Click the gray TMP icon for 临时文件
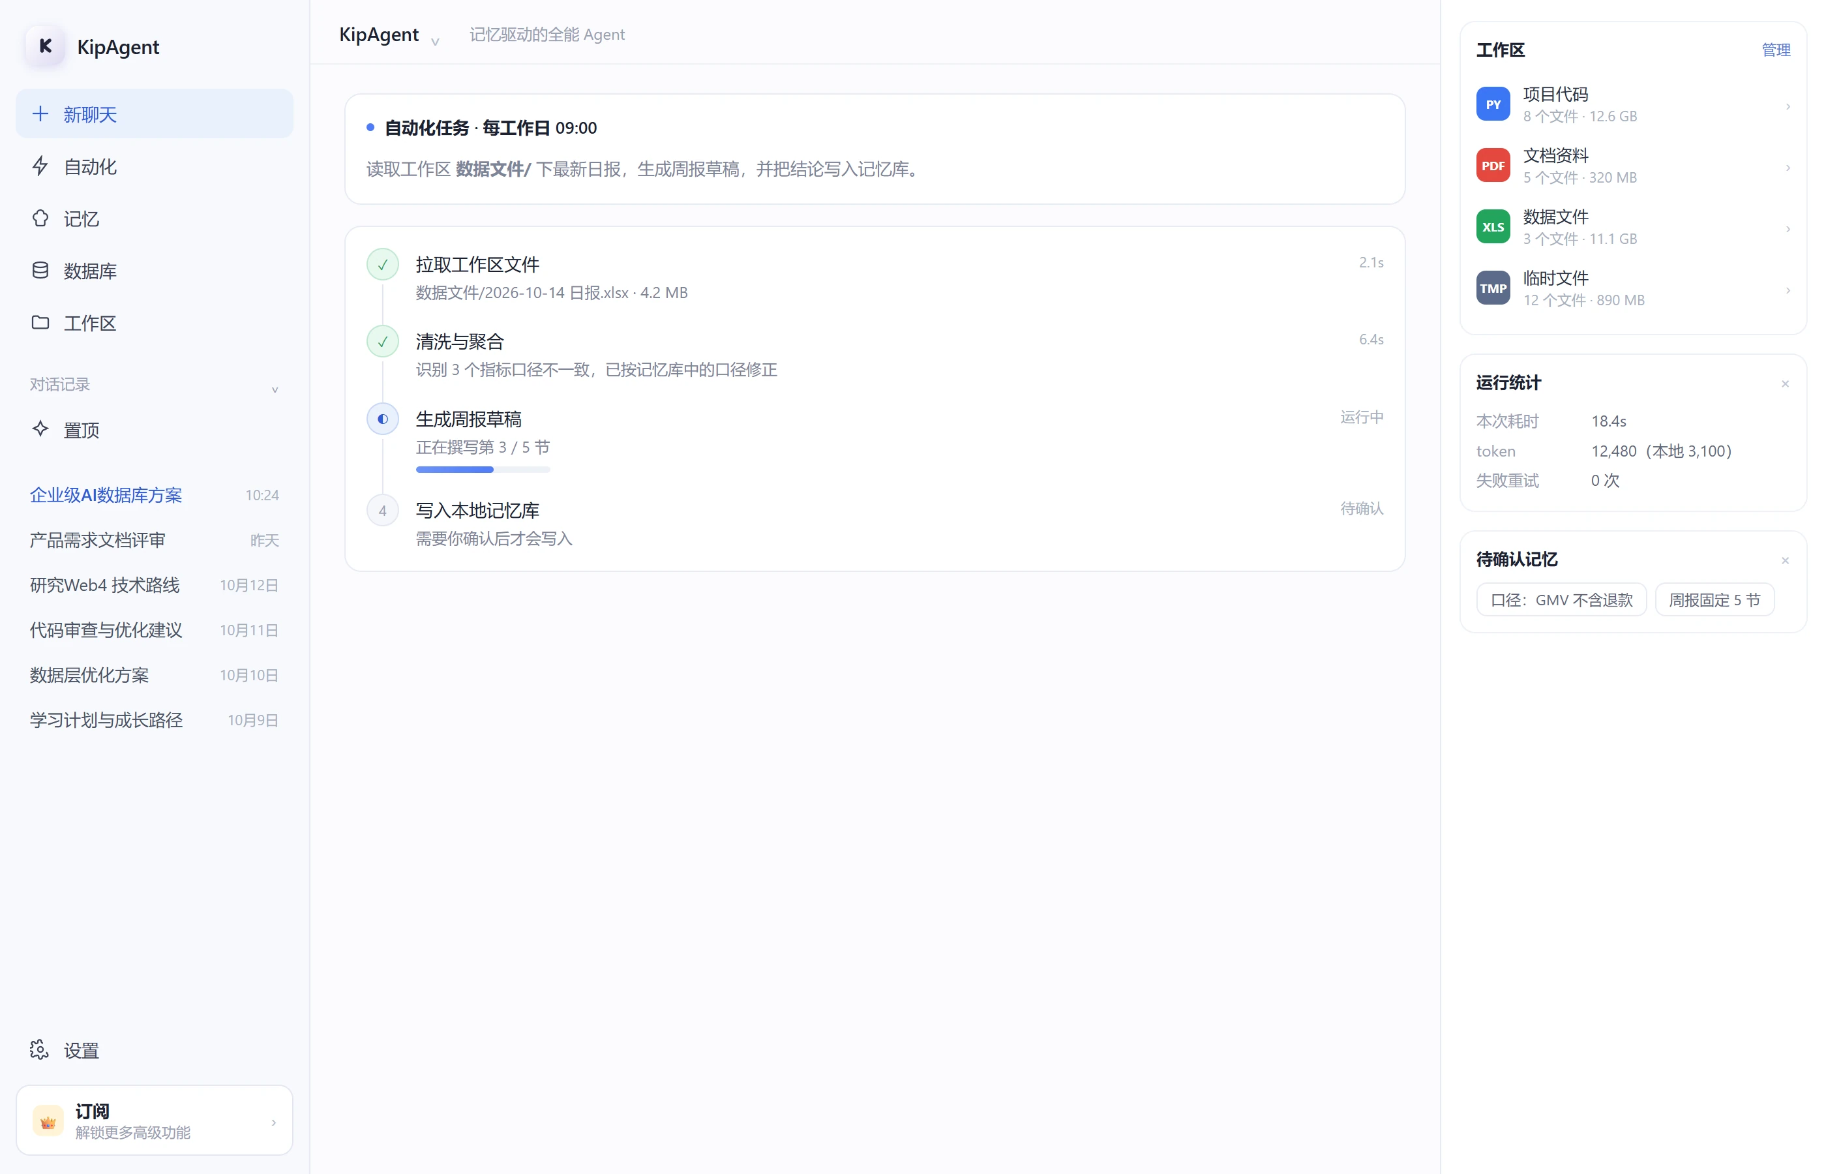Viewport: 1826px width, 1174px height. tap(1492, 288)
